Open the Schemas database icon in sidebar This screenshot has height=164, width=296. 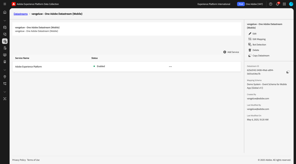point(5,27)
